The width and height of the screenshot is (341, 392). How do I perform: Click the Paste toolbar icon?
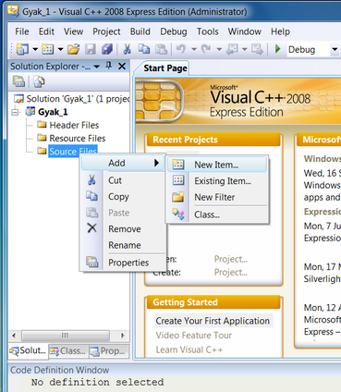coord(161,49)
